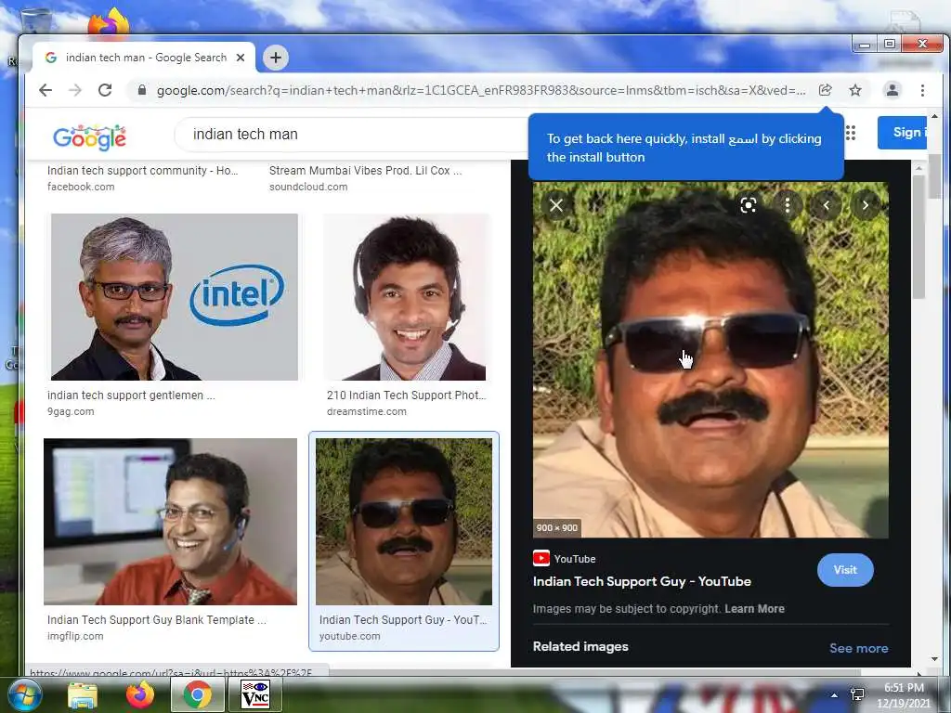
Task: Select the 'indian tech man - Google Search' tab
Action: tap(144, 58)
